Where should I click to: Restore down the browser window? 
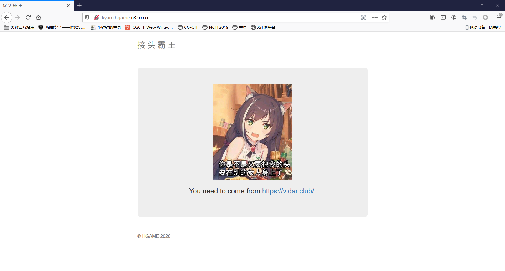(482, 5)
